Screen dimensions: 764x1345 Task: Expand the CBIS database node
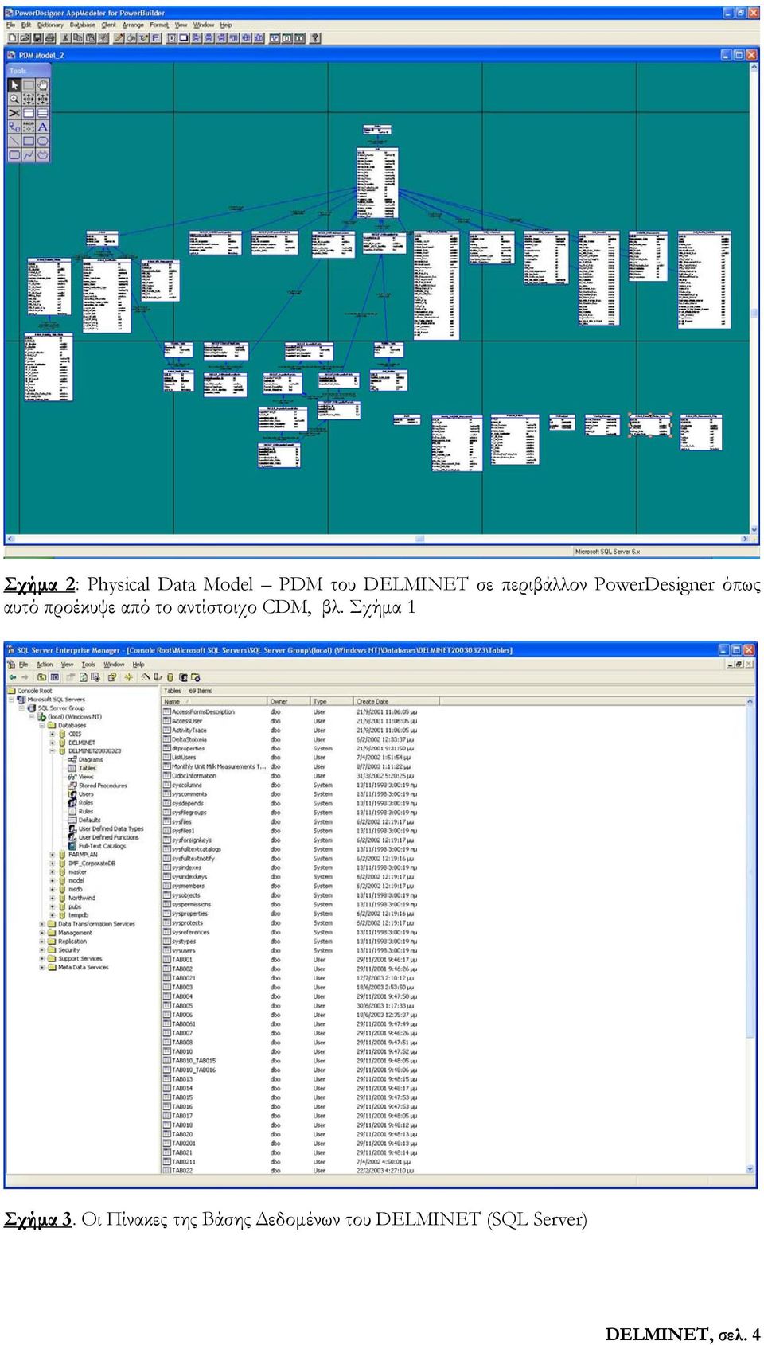tap(53, 735)
